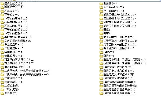Click the folder icon beside 函数的极限与函数的连续性1
161x97 pixels.
click(101, 82)
